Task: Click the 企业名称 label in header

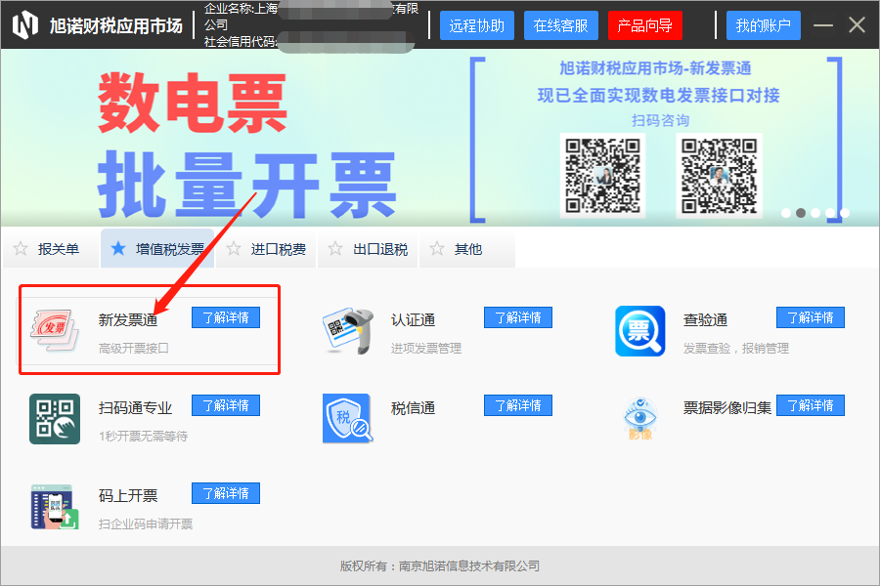Action: (230, 9)
